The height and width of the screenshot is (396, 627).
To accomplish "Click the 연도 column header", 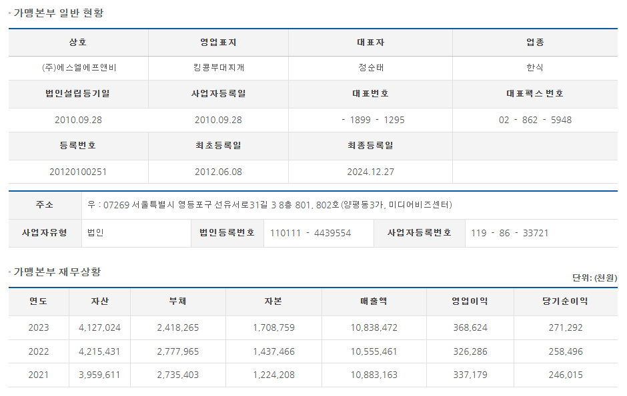I will coord(39,301).
